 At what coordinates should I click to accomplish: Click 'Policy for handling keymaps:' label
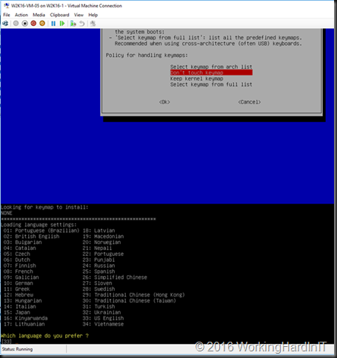147,55
